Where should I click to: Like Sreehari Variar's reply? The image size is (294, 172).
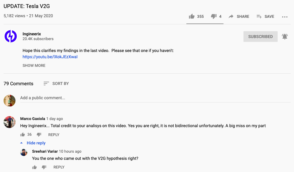34,167
